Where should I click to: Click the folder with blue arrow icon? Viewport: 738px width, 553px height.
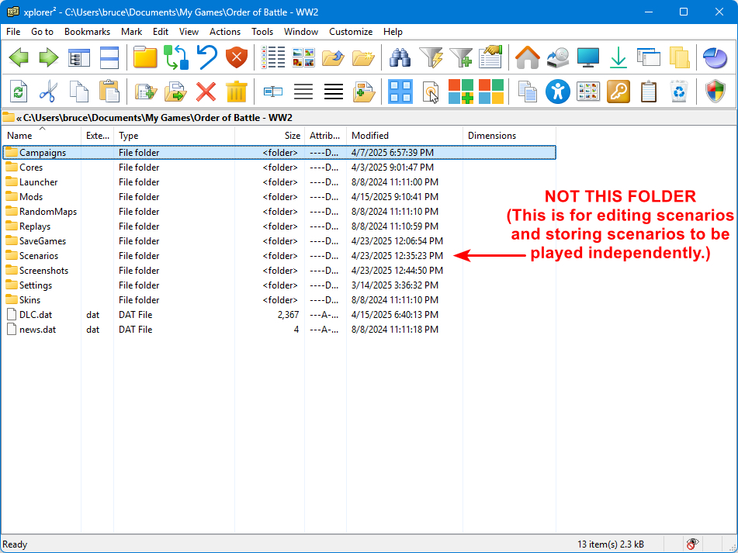pos(334,58)
